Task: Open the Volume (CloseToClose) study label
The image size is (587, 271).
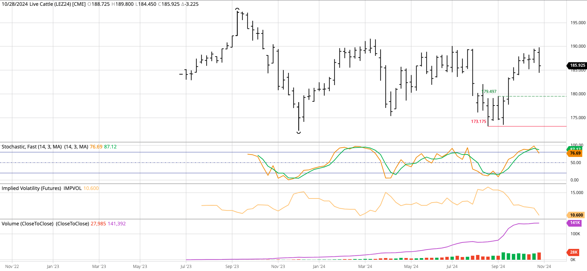Action: [x=27, y=224]
